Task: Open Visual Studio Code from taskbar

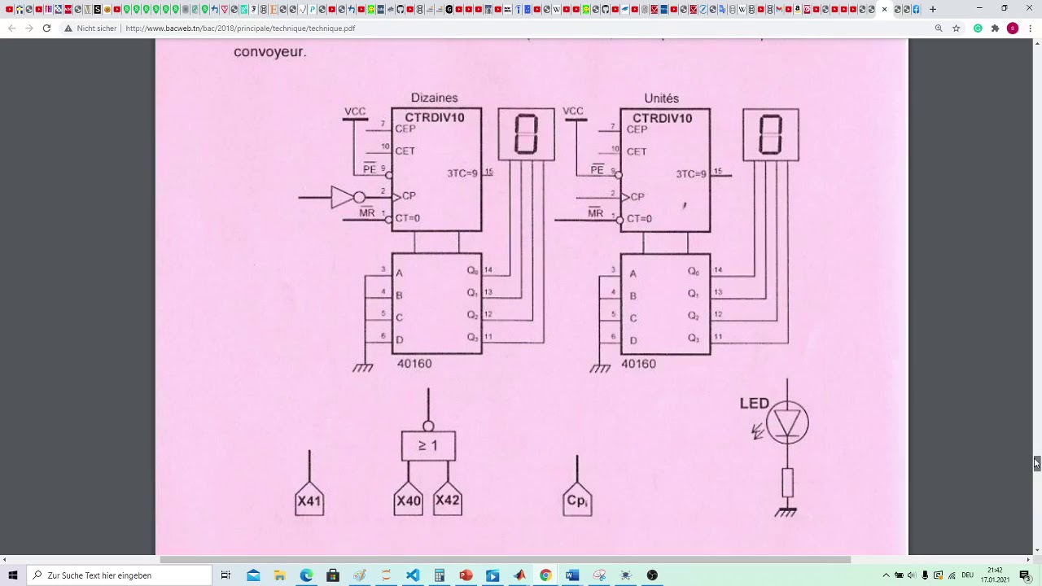Action: [413, 575]
